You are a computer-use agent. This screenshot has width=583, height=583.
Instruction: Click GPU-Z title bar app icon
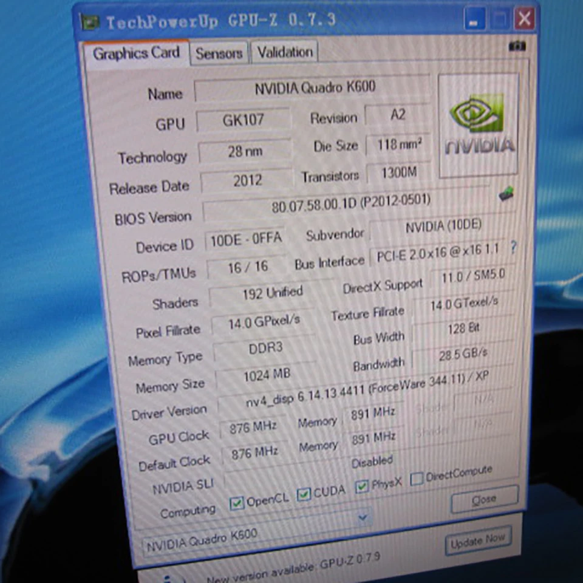pos(90,22)
